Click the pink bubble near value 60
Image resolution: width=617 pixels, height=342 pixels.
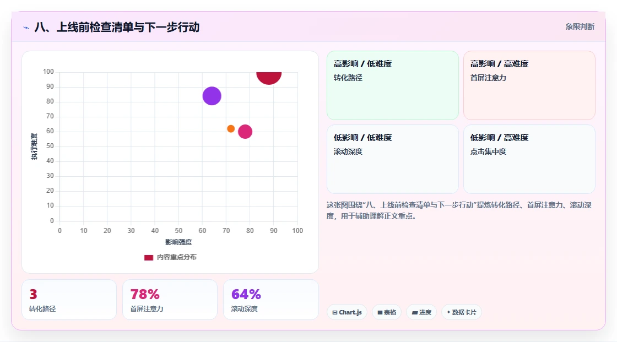coord(245,132)
